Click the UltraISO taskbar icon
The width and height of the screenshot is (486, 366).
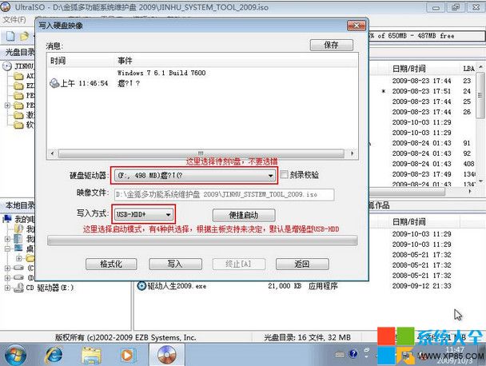(x=167, y=355)
